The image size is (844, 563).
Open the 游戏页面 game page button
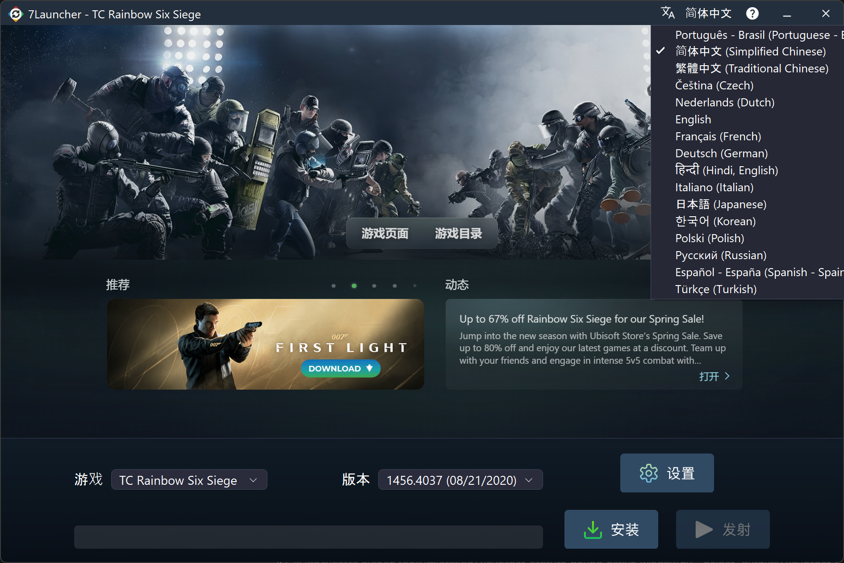(x=385, y=233)
